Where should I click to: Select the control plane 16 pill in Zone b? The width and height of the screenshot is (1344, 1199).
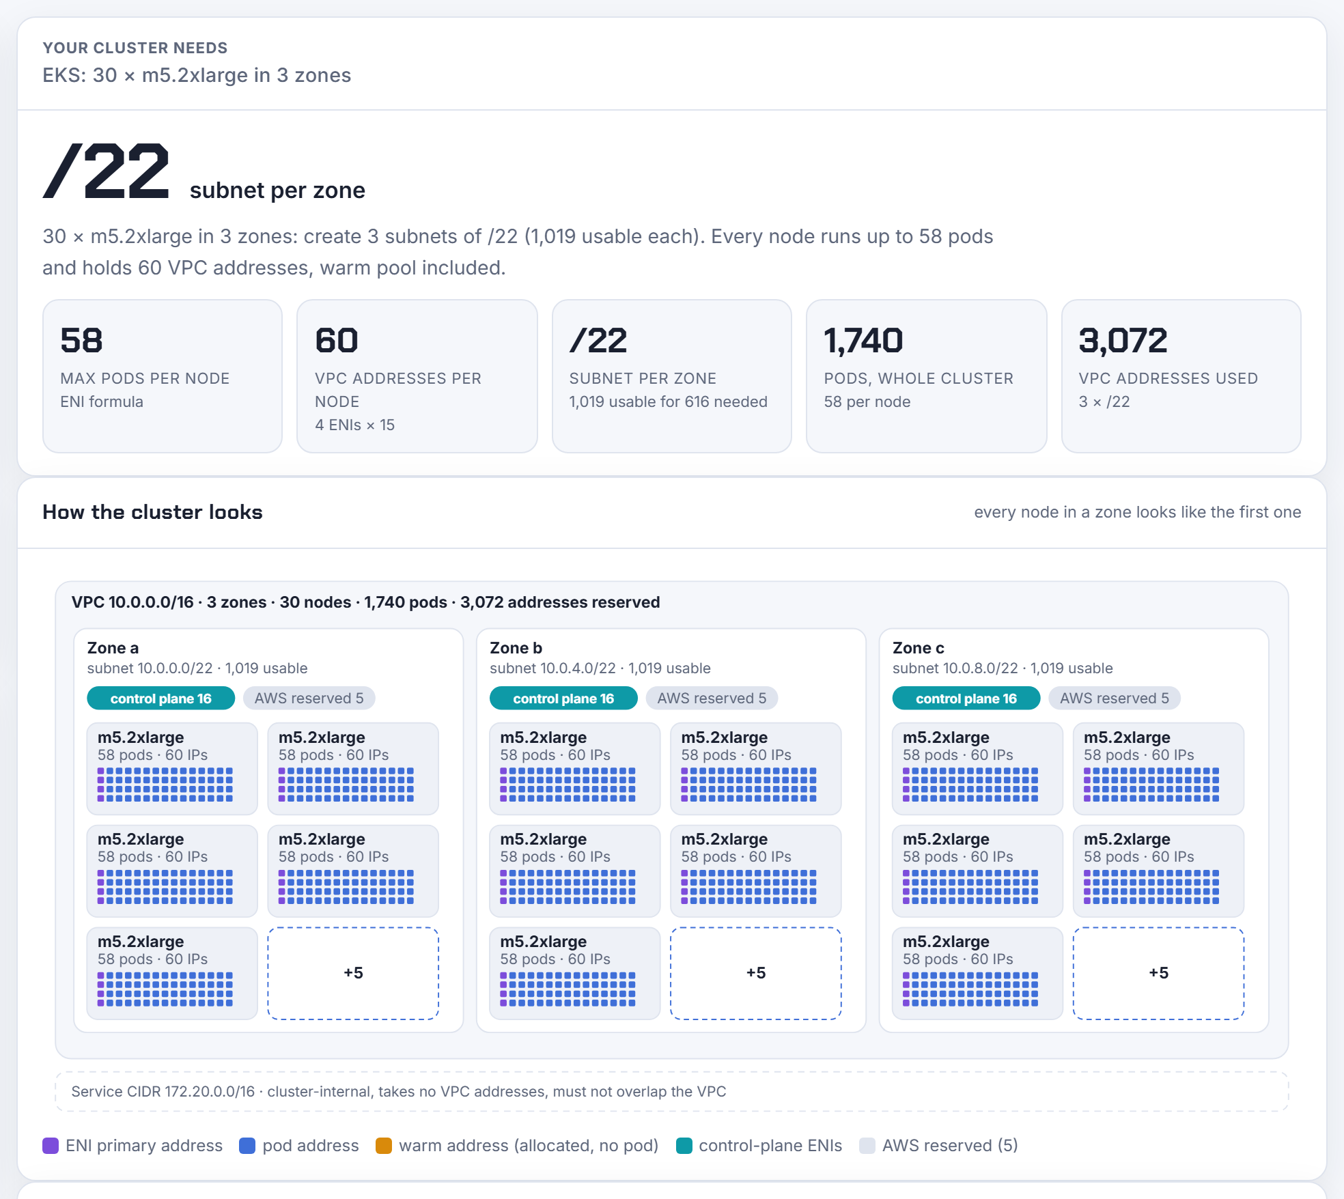(x=563, y=699)
